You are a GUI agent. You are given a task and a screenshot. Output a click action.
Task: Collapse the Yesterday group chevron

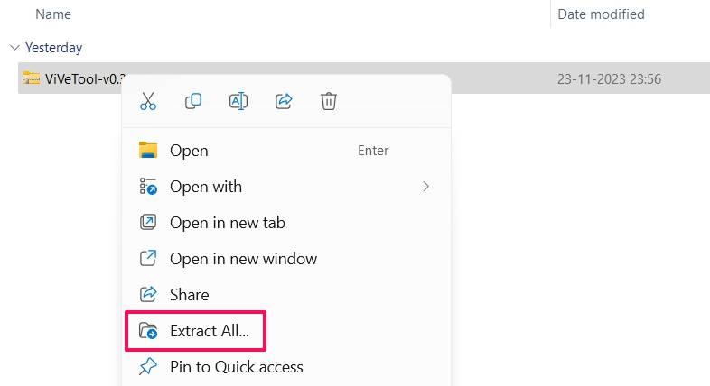coord(15,48)
